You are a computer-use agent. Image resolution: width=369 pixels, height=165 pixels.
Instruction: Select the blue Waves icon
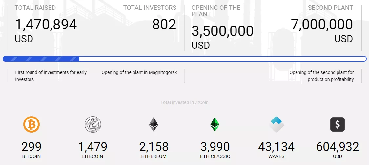[277, 125]
